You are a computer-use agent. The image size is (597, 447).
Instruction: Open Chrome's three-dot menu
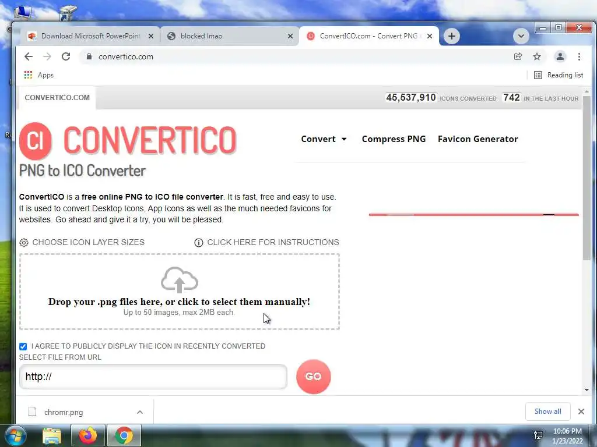click(x=579, y=56)
